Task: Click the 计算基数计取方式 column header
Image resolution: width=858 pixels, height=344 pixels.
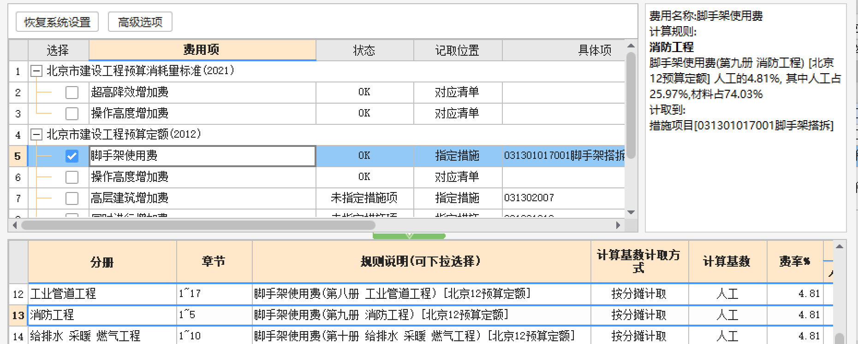Action: tap(639, 262)
